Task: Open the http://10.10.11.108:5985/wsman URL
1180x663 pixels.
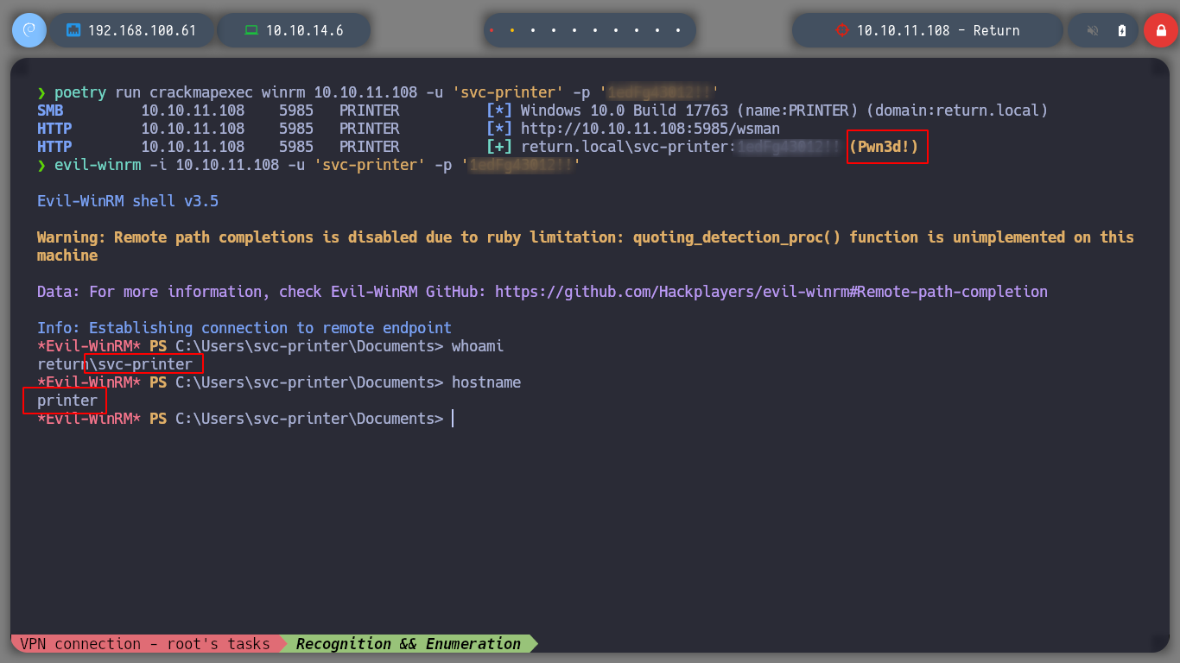Action: [650, 129]
